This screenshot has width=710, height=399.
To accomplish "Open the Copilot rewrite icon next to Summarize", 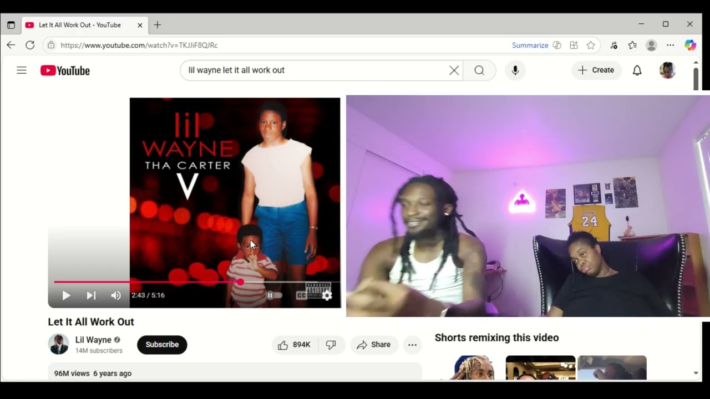I will [557, 45].
